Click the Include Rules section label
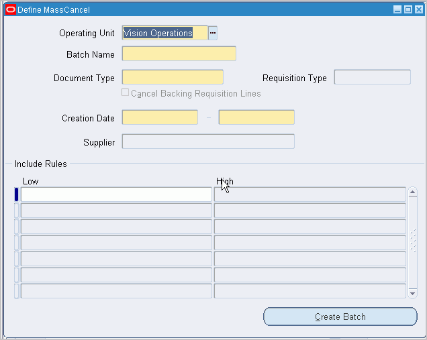 (40, 164)
